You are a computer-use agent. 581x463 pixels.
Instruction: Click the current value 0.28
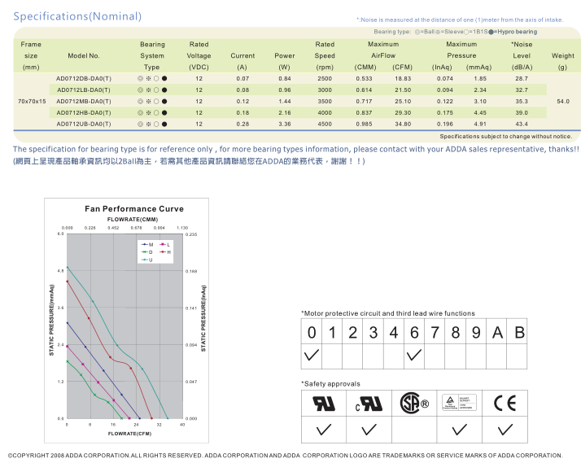[242, 124]
